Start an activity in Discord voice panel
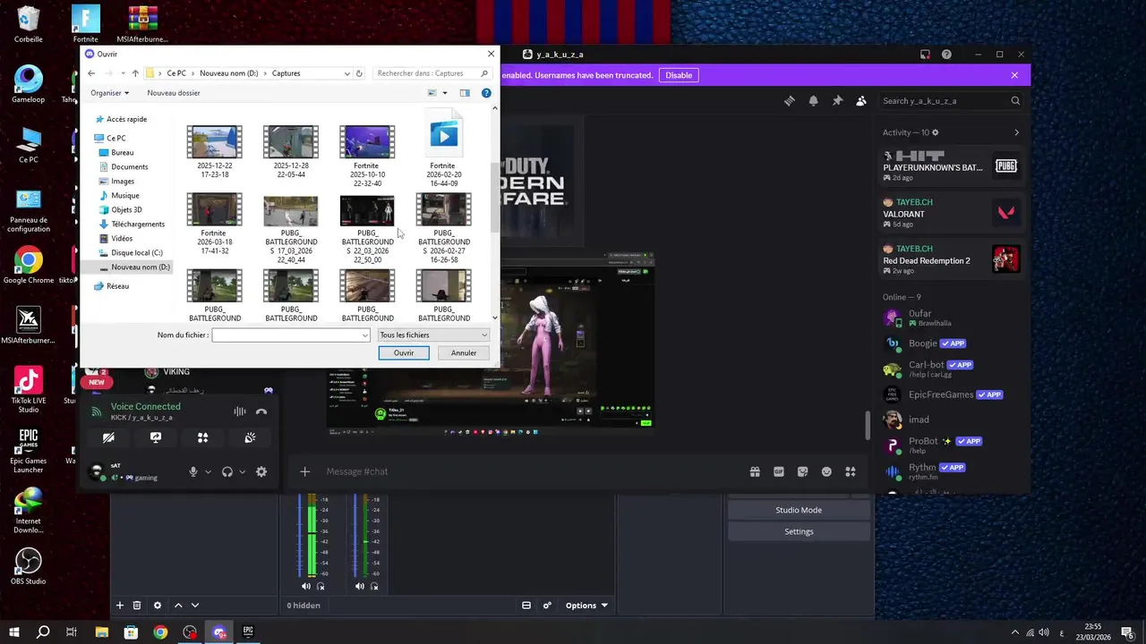The width and height of the screenshot is (1146, 644). (202, 437)
